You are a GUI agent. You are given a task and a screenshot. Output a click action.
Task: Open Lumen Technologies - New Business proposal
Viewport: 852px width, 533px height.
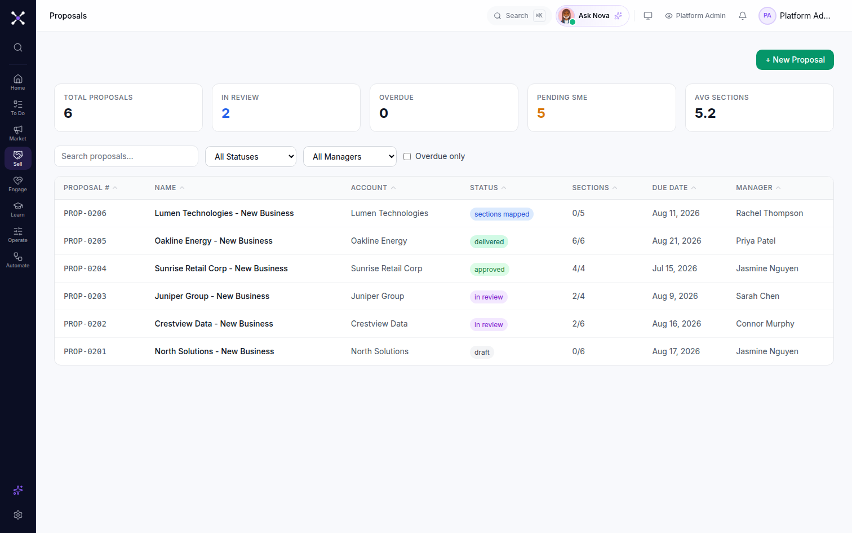224,213
